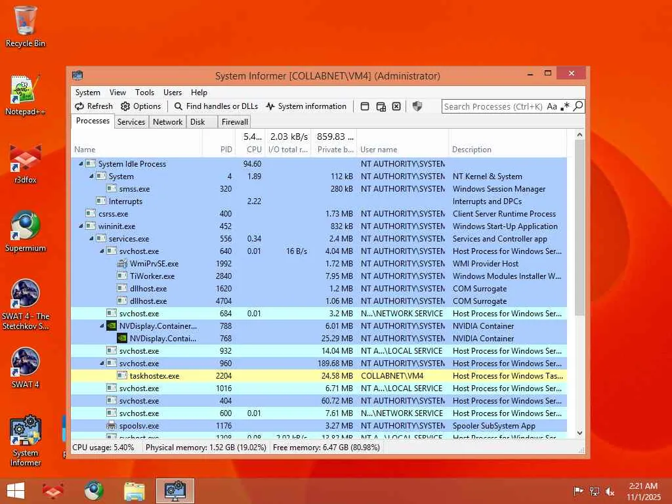Collapse the wininit.exe node

[81, 226]
